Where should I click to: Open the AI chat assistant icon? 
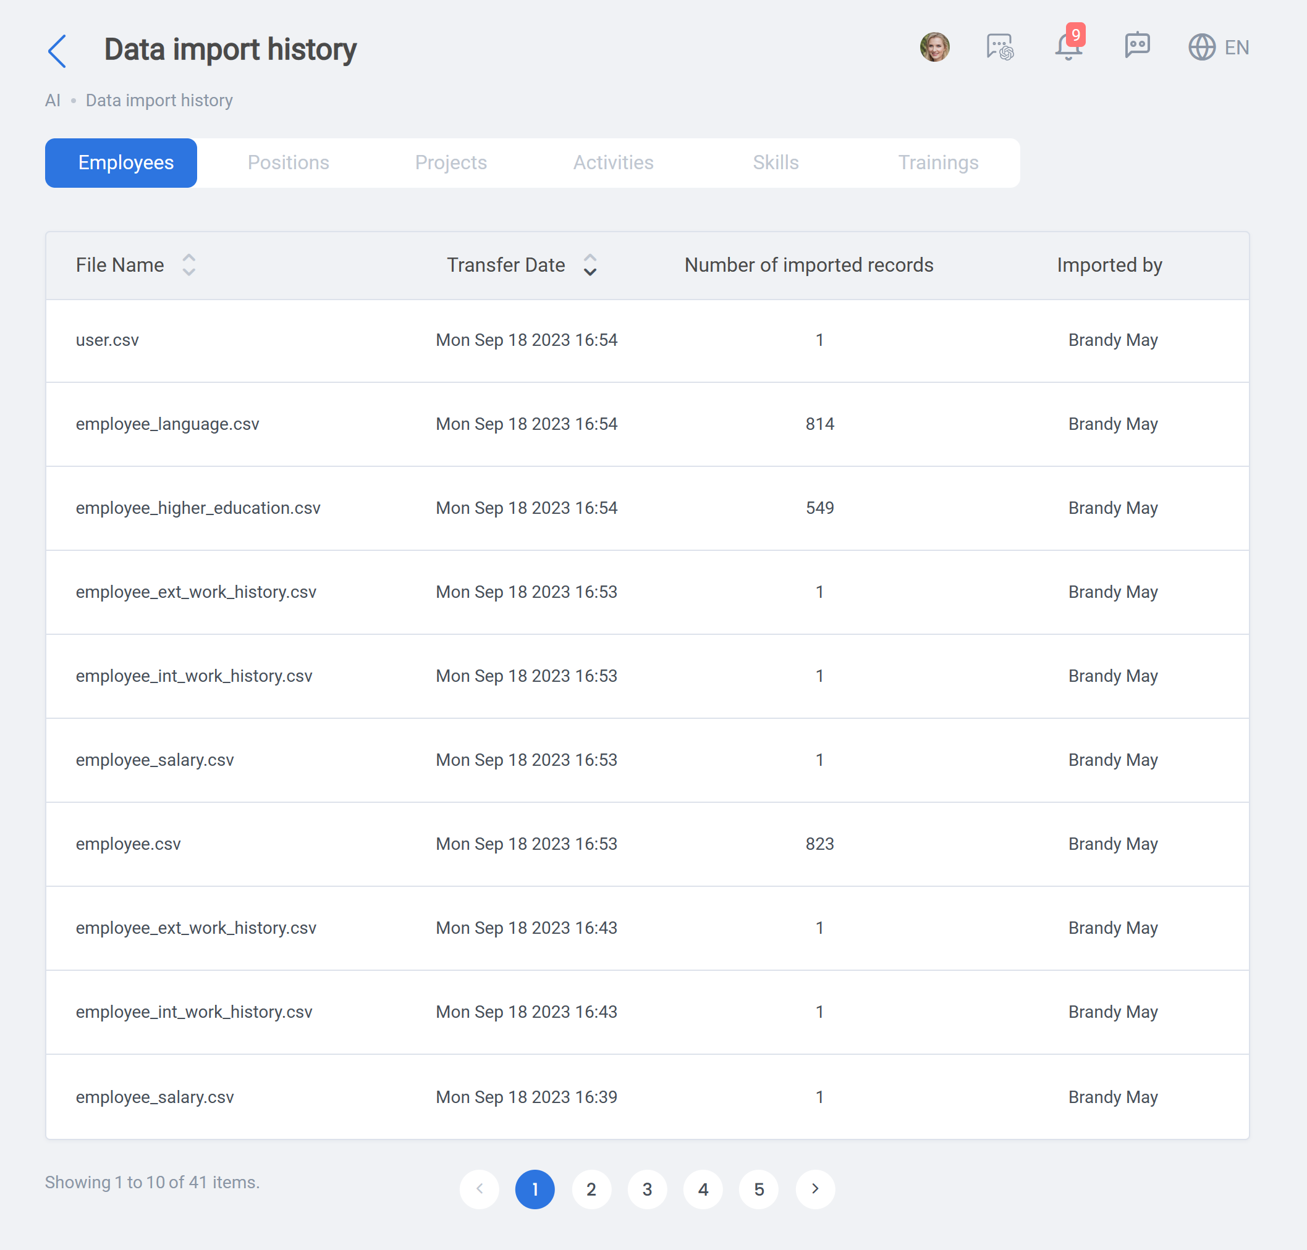click(x=1000, y=48)
